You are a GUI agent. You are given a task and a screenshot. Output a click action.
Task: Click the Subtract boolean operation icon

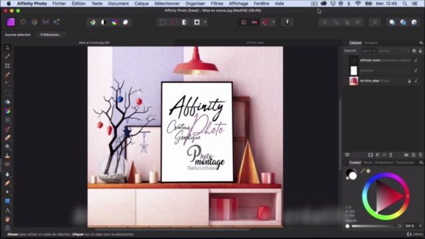point(403,22)
